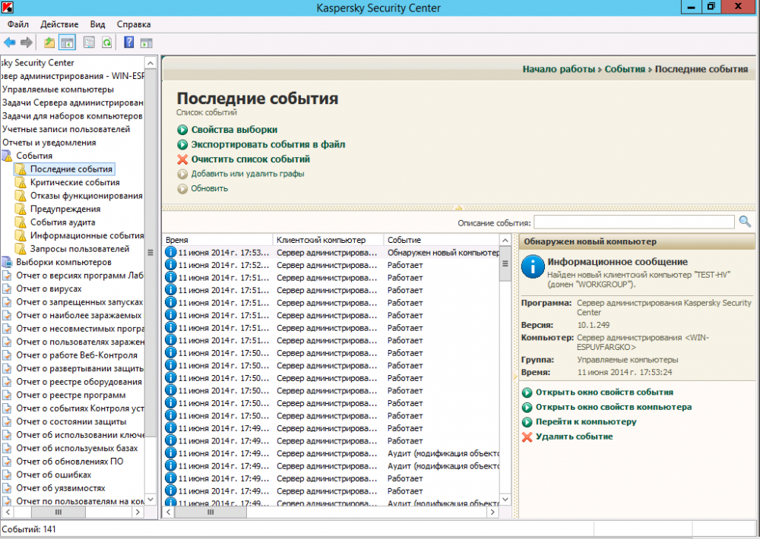Collapse the upper panel with splitter arrow
Viewport: 760px width, 539px height.
click(x=458, y=206)
